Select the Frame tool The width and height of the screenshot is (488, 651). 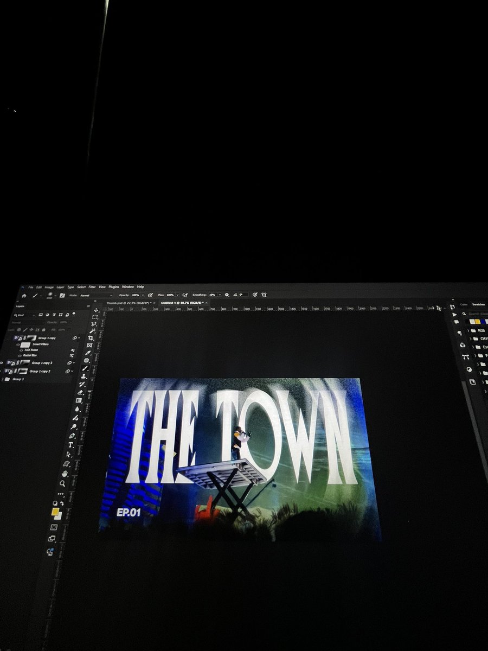point(89,345)
